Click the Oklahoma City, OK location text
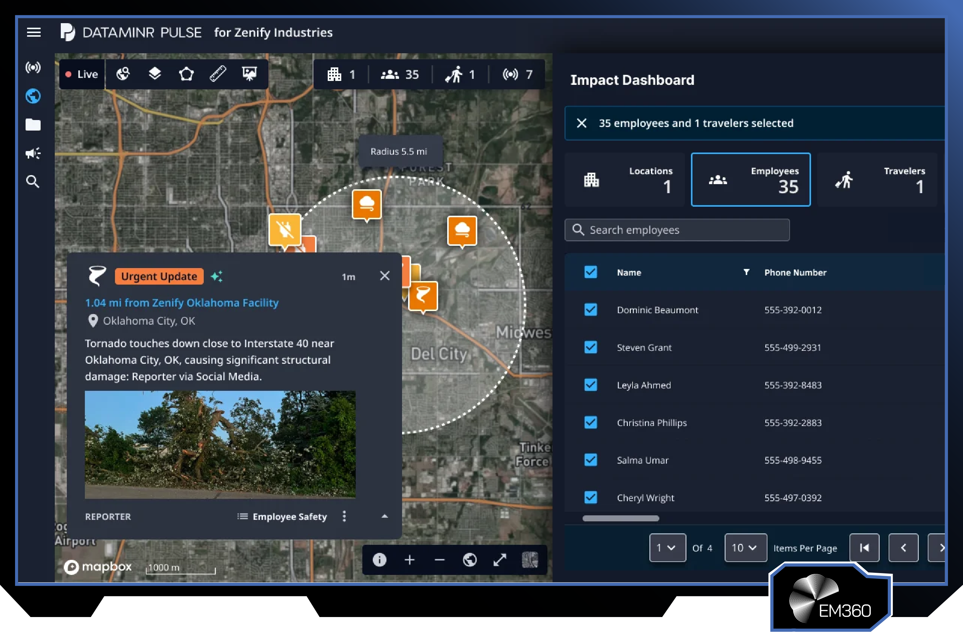This screenshot has width=963, height=642. click(x=149, y=321)
